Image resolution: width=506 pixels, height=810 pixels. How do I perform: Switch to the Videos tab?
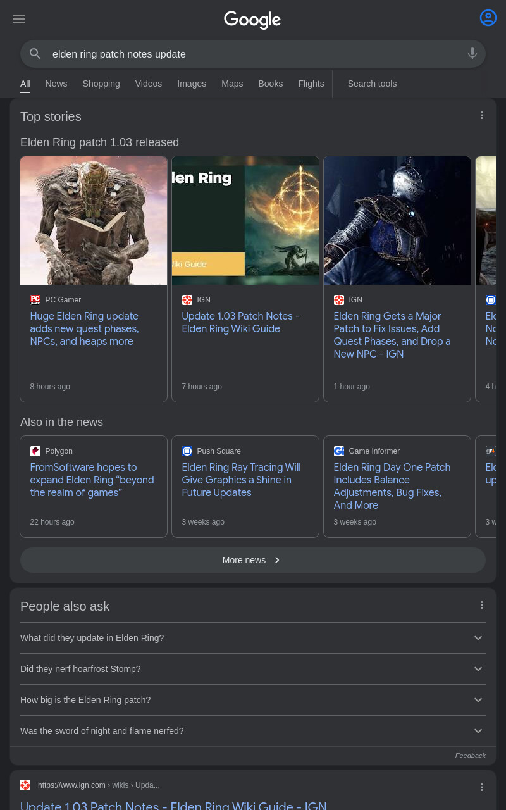pos(149,84)
